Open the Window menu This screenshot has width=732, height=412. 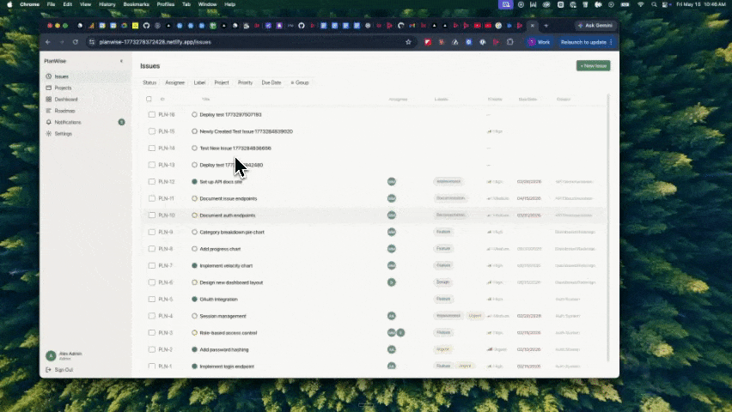click(x=207, y=4)
